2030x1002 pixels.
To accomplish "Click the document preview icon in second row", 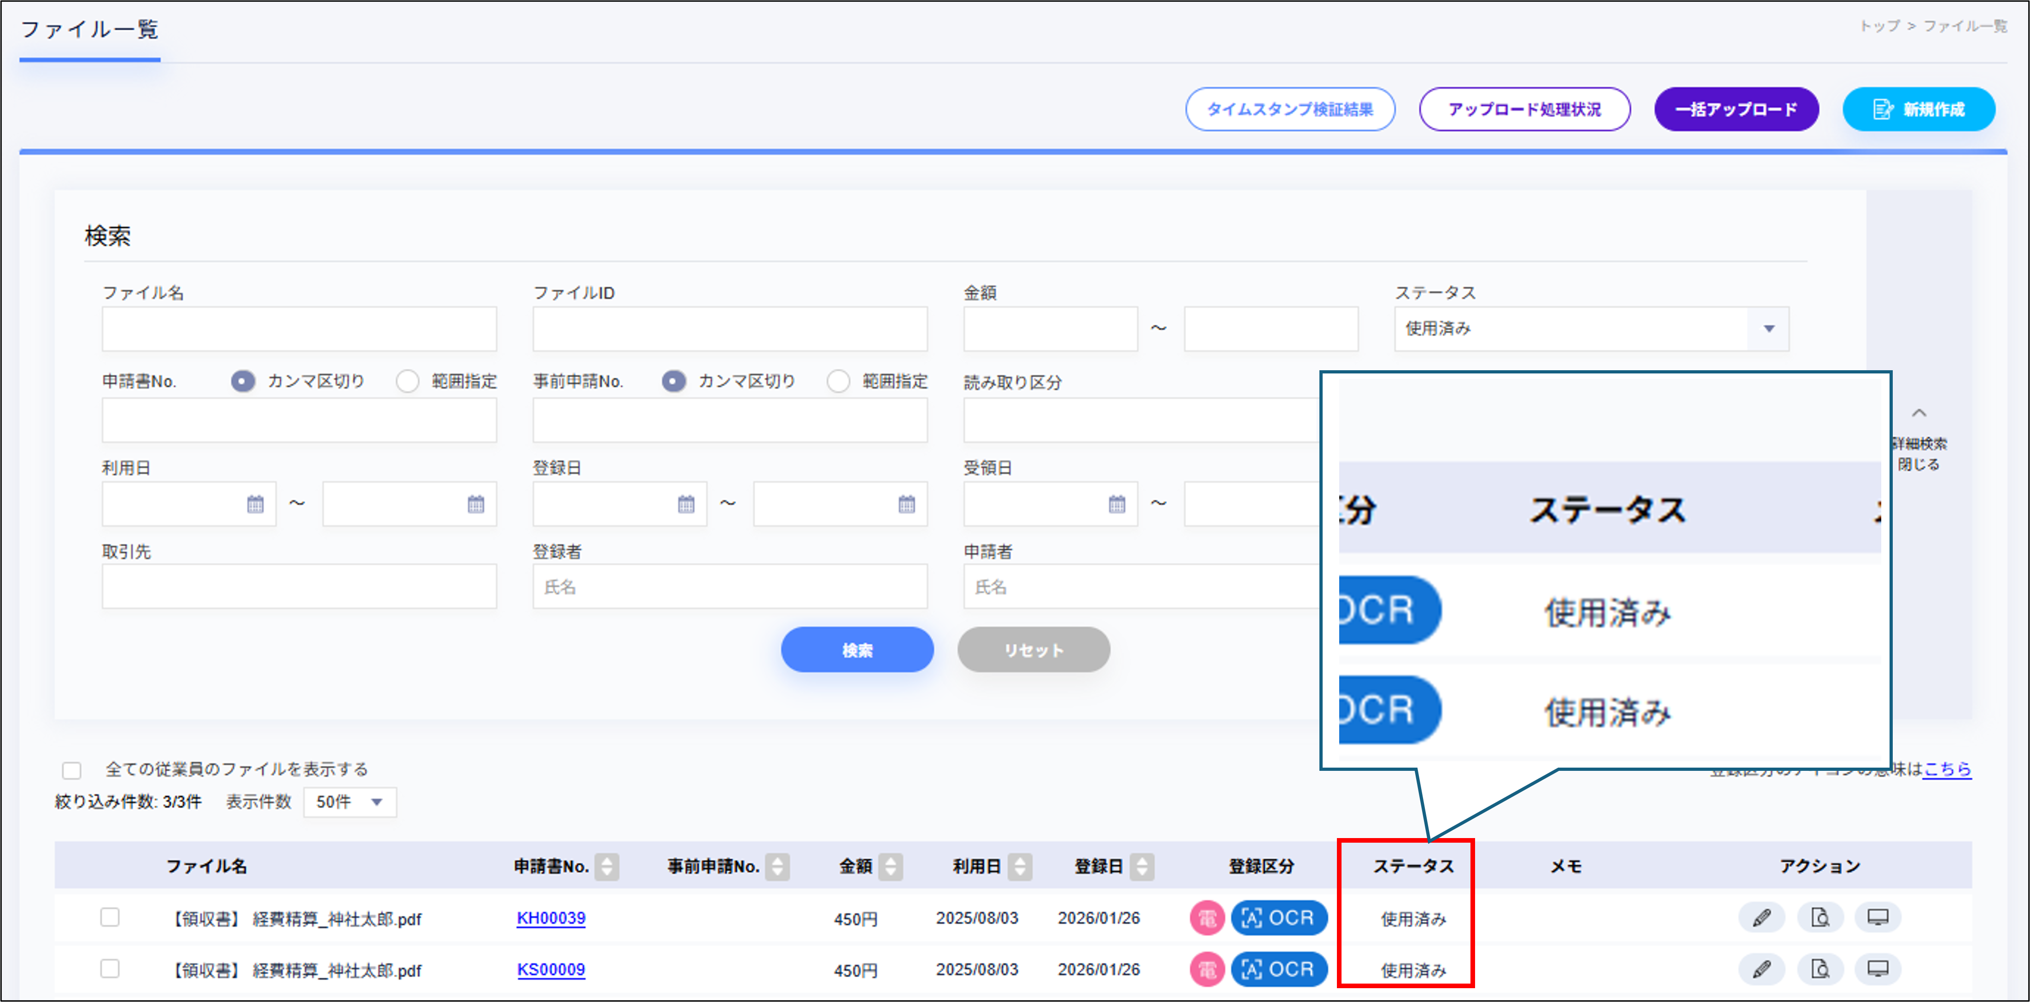I will point(1820,969).
